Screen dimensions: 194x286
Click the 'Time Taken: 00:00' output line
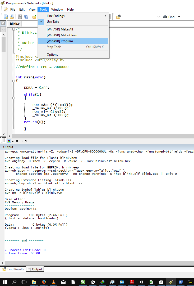(22, 253)
